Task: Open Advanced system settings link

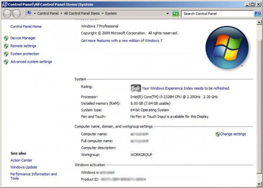Action: pos(31,62)
